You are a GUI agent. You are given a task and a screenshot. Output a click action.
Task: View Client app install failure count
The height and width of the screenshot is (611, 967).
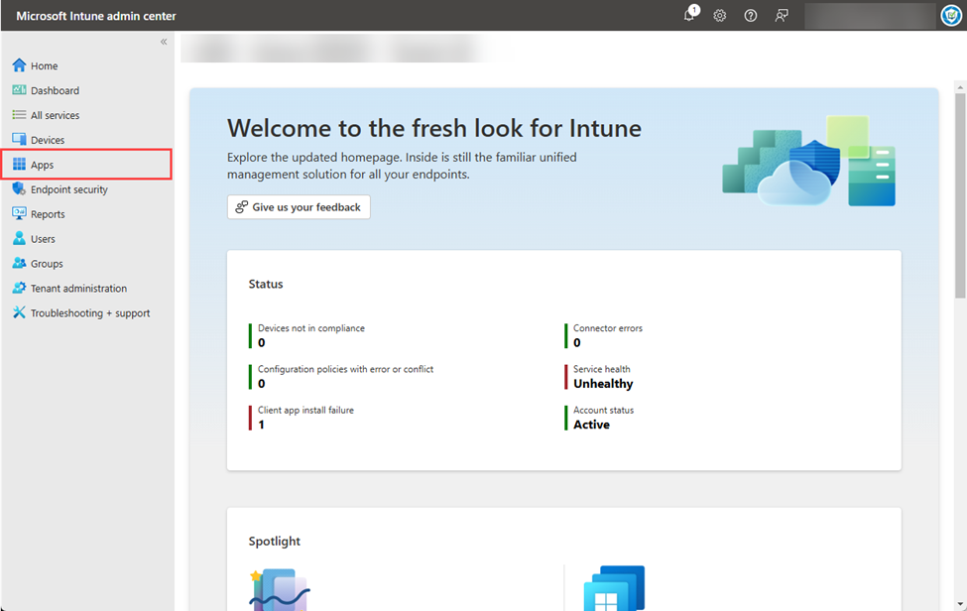305,418
